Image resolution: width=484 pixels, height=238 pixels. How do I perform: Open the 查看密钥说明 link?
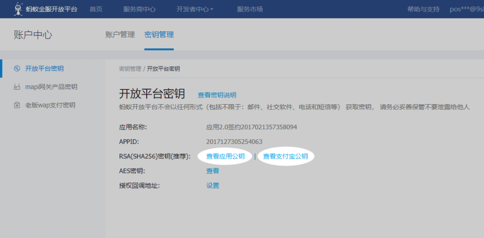pyautogui.click(x=217, y=95)
